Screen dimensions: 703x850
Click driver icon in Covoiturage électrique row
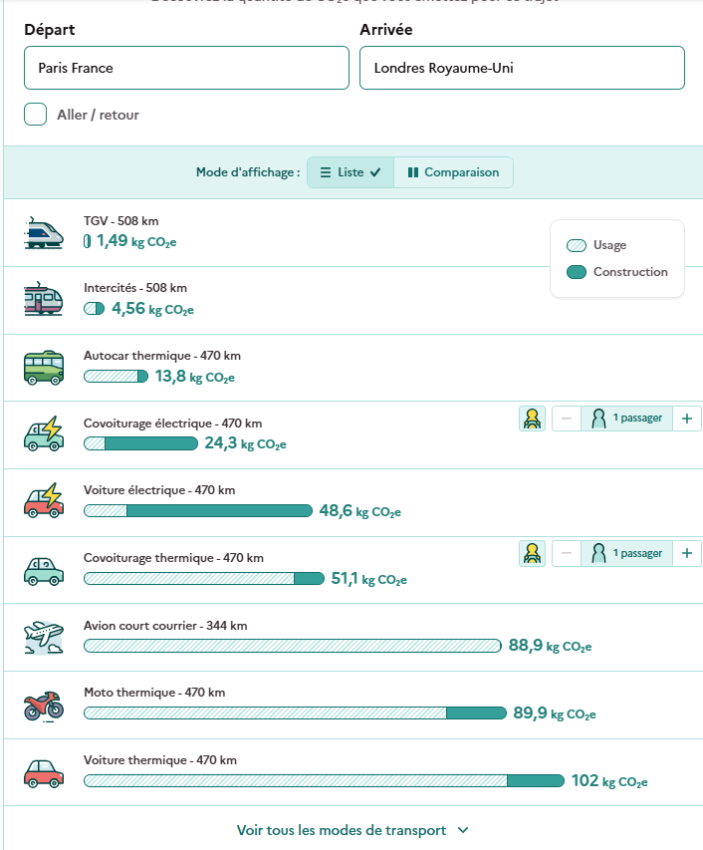[x=532, y=419]
